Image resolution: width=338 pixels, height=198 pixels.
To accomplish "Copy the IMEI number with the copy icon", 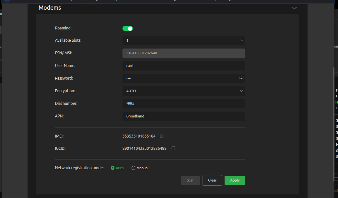I will click(162, 136).
